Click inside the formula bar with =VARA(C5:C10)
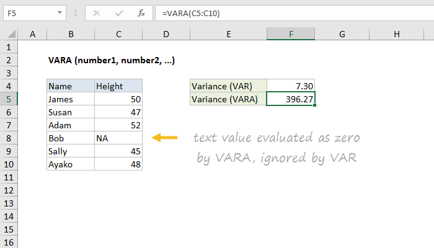Viewport: 434px width, 248px height. [294, 13]
